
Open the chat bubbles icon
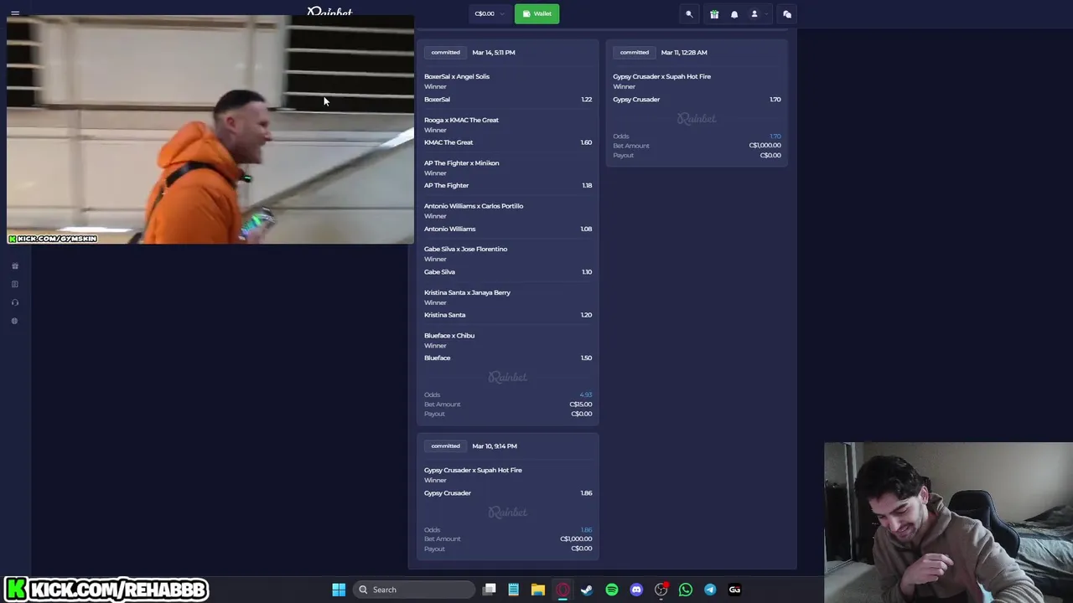pyautogui.click(x=787, y=14)
